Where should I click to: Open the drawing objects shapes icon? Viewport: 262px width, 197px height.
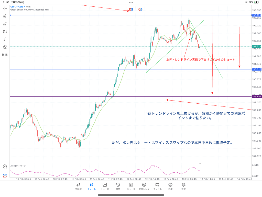pos(5,47)
